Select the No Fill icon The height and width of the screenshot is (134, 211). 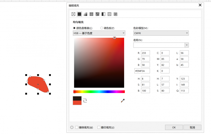[x=73, y=14]
